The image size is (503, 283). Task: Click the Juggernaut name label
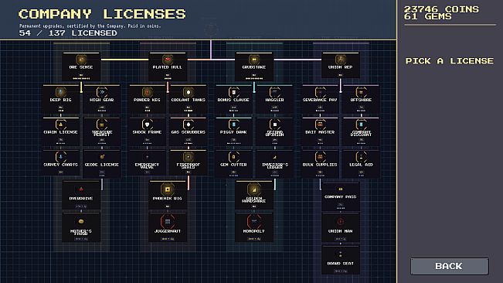click(x=168, y=231)
